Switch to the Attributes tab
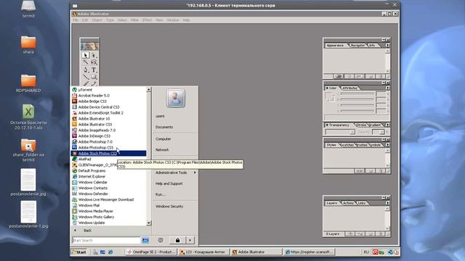 (x=350, y=88)
